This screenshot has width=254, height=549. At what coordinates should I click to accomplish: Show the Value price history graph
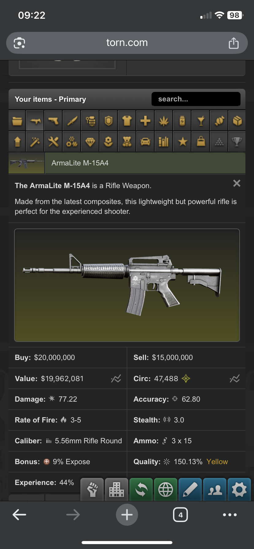116,379
